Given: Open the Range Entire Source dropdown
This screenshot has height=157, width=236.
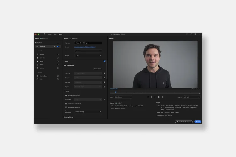Looking at the screenshot, I should point(123,97).
